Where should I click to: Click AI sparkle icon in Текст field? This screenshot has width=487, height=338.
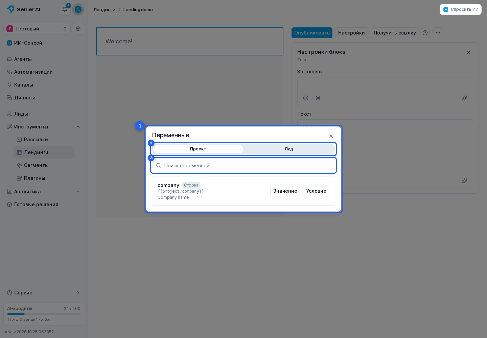click(465, 181)
